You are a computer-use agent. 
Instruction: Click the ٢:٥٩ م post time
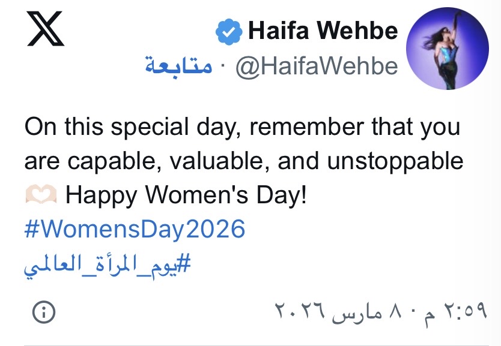click(x=461, y=312)
